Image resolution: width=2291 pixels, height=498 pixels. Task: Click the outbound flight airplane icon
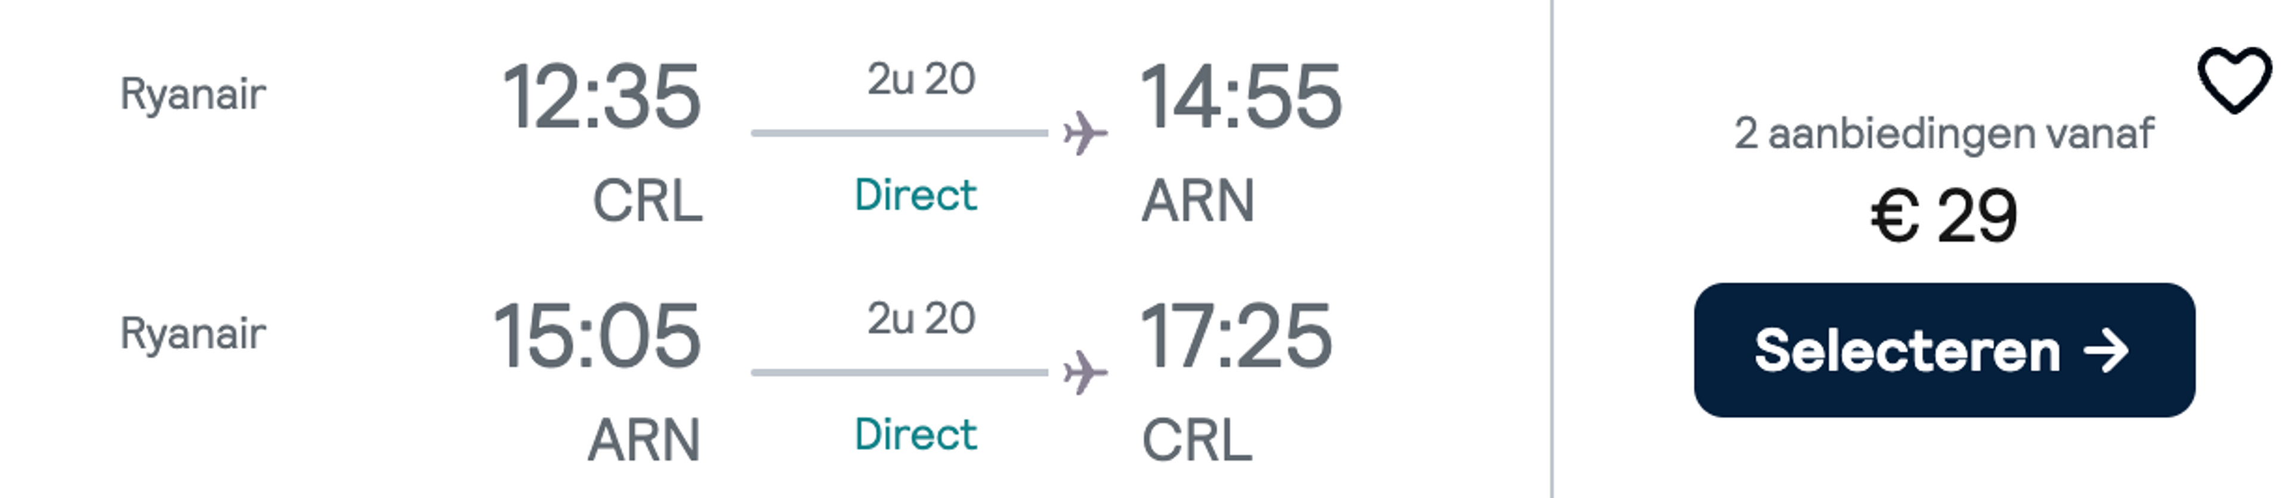(x=1086, y=134)
